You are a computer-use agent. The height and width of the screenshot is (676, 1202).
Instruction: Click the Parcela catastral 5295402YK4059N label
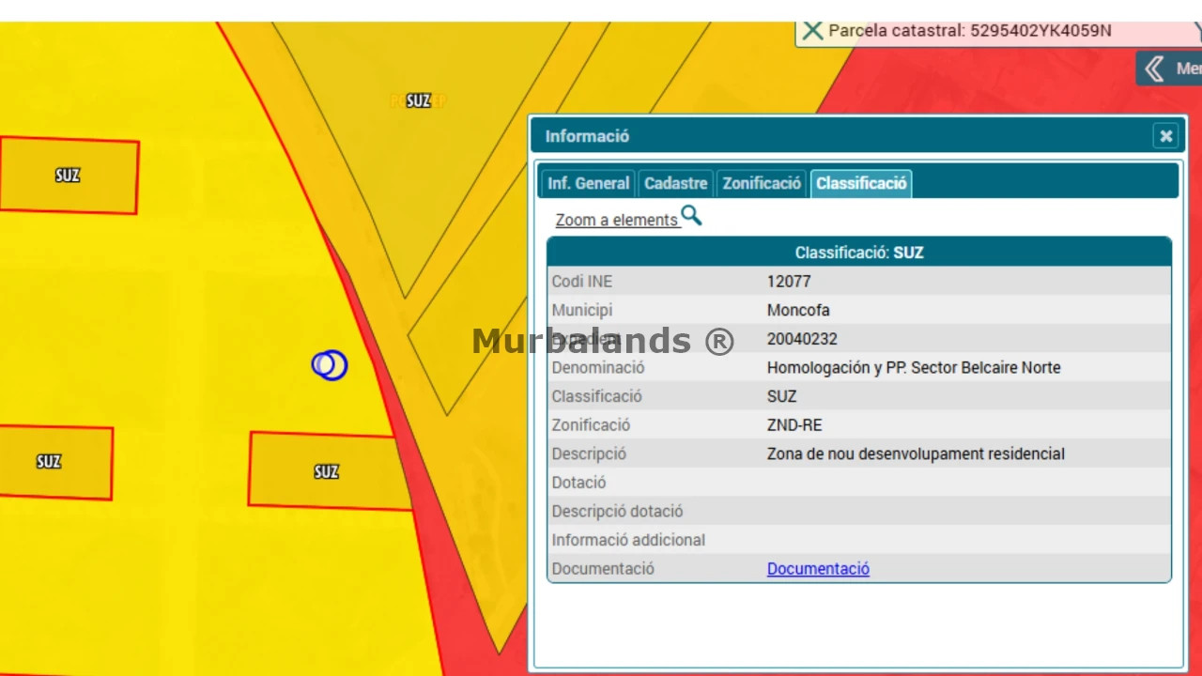(x=970, y=31)
